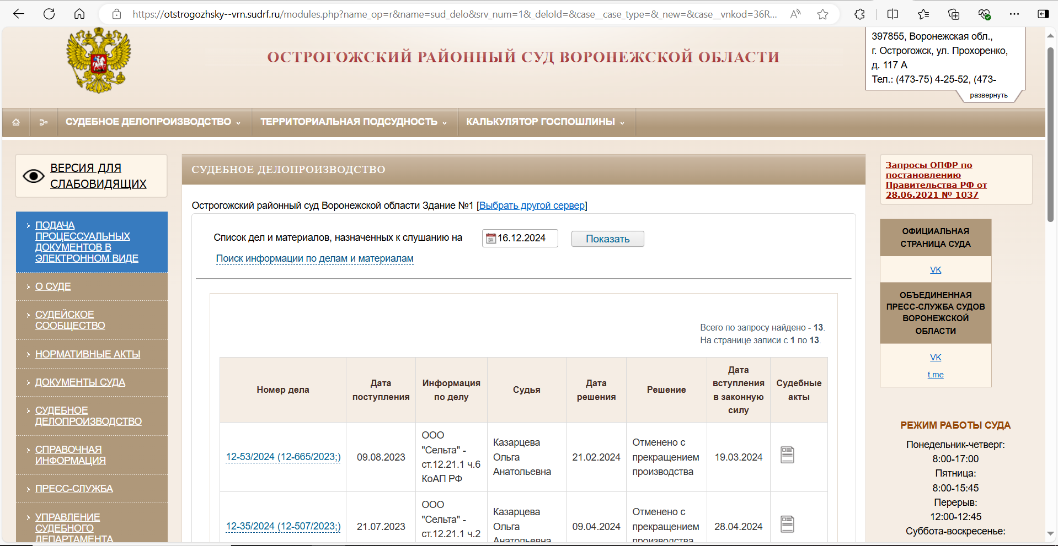Image resolution: width=1058 pixels, height=546 pixels.
Task: Click the РЕЖИМ РАБОТЫ СУДА heading
Action: coord(955,425)
